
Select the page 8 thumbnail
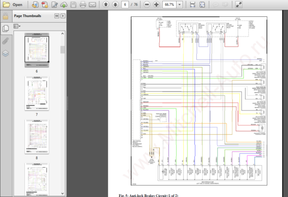[37, 136]
